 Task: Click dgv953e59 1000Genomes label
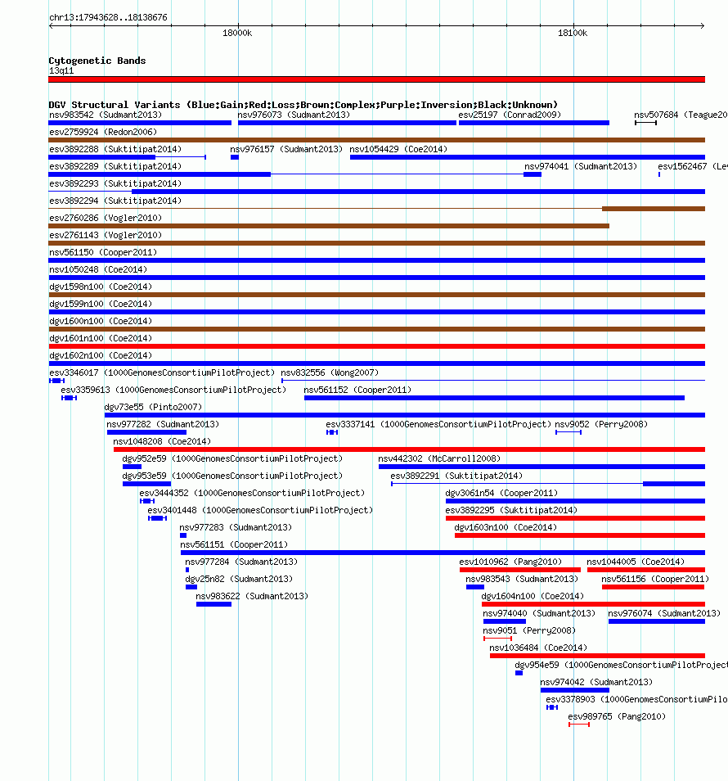[232, 476]
